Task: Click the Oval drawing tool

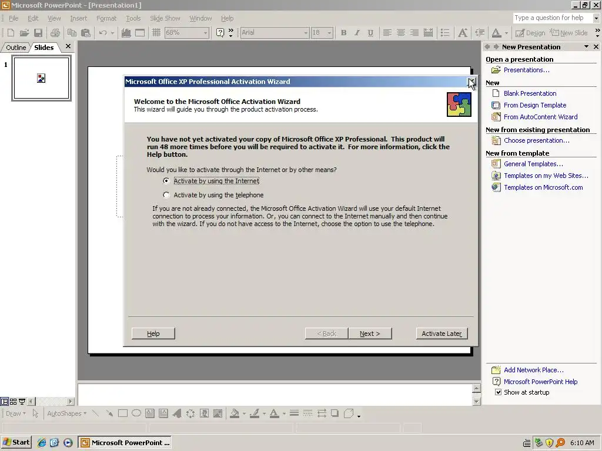Action: (136, 413)
